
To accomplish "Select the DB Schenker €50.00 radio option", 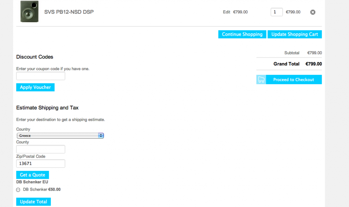I will click(18, 190).
